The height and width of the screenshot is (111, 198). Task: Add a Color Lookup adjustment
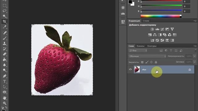click(x=174, y=35)
